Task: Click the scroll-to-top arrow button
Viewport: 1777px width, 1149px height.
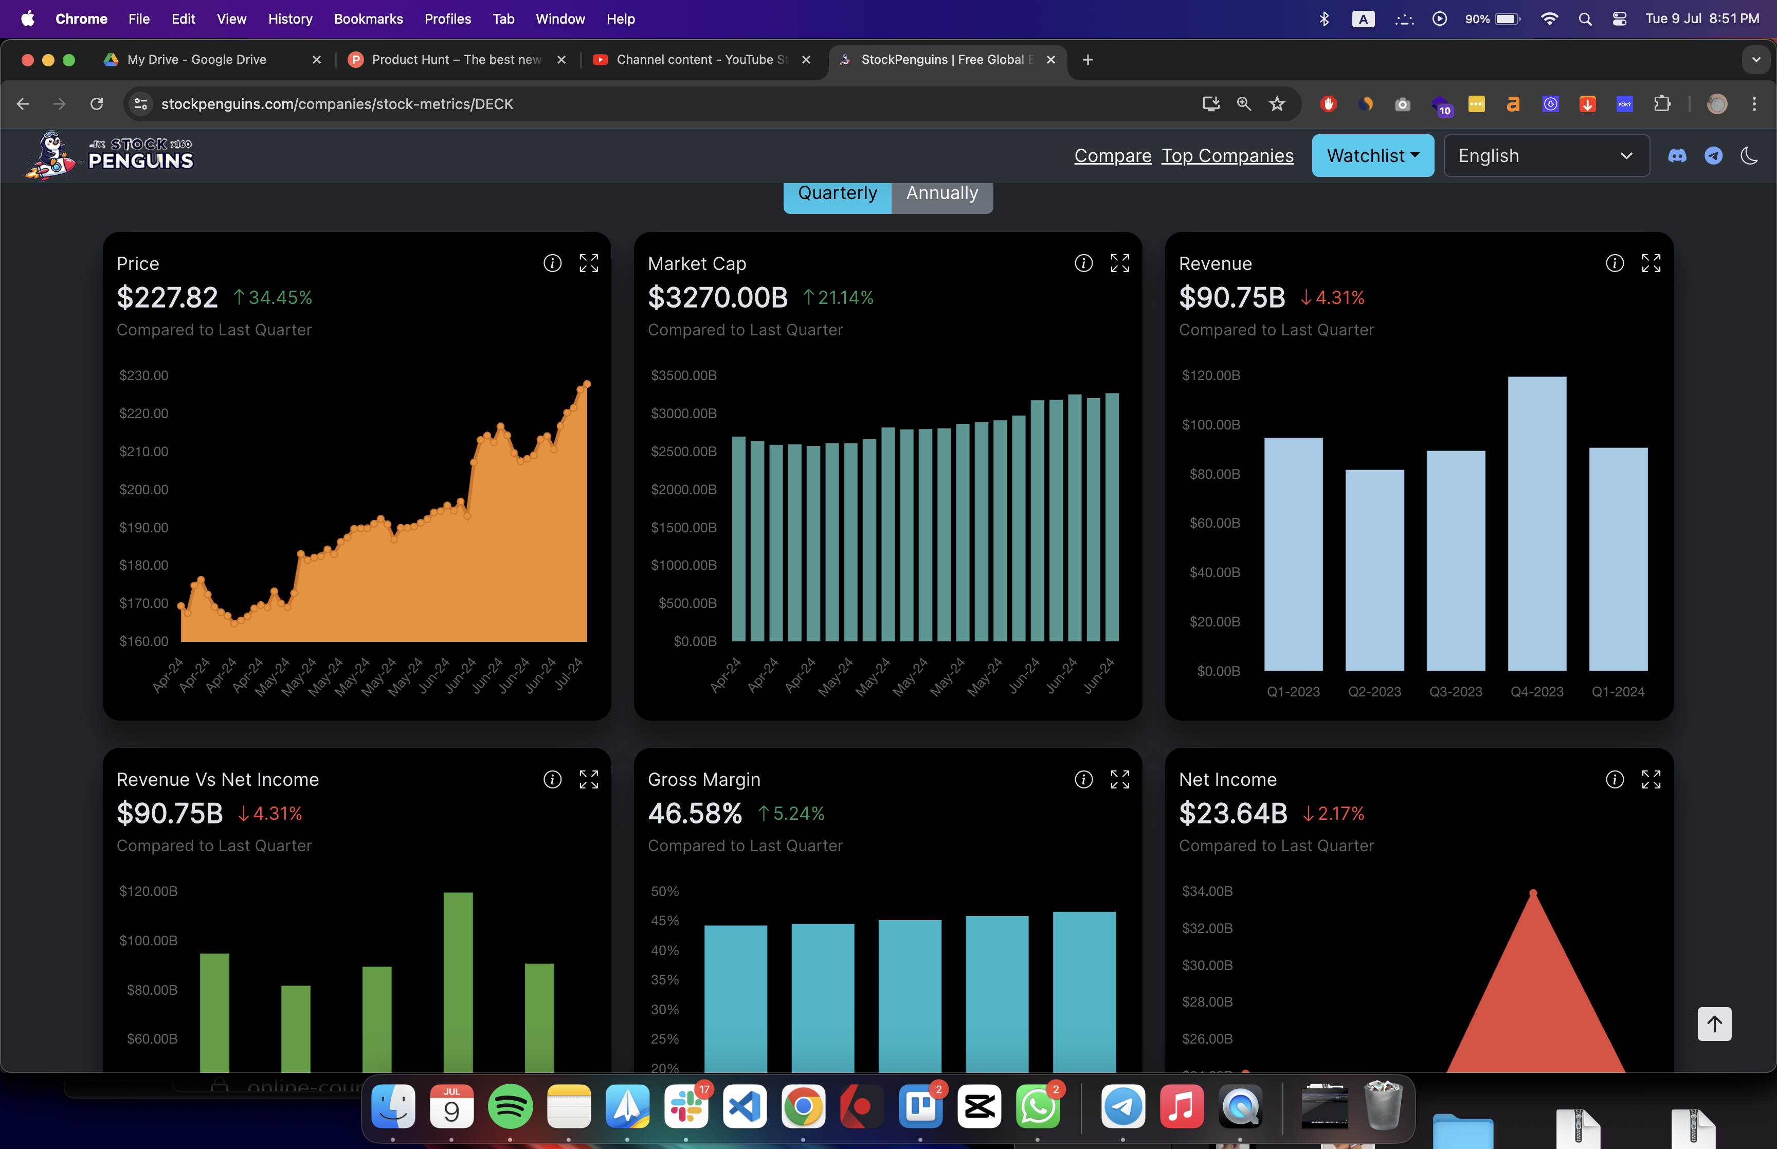Action: click(1714, 1024)
